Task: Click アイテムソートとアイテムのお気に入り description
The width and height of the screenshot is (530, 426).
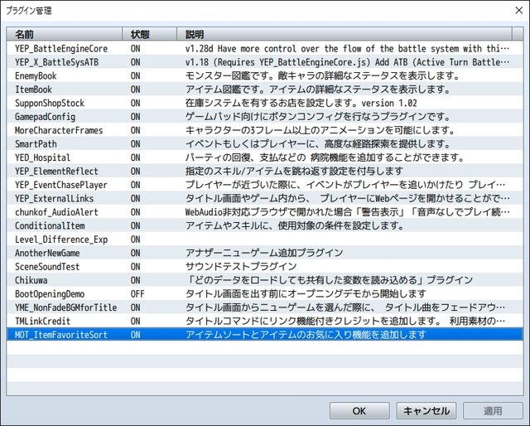Action: pos(306,335)
